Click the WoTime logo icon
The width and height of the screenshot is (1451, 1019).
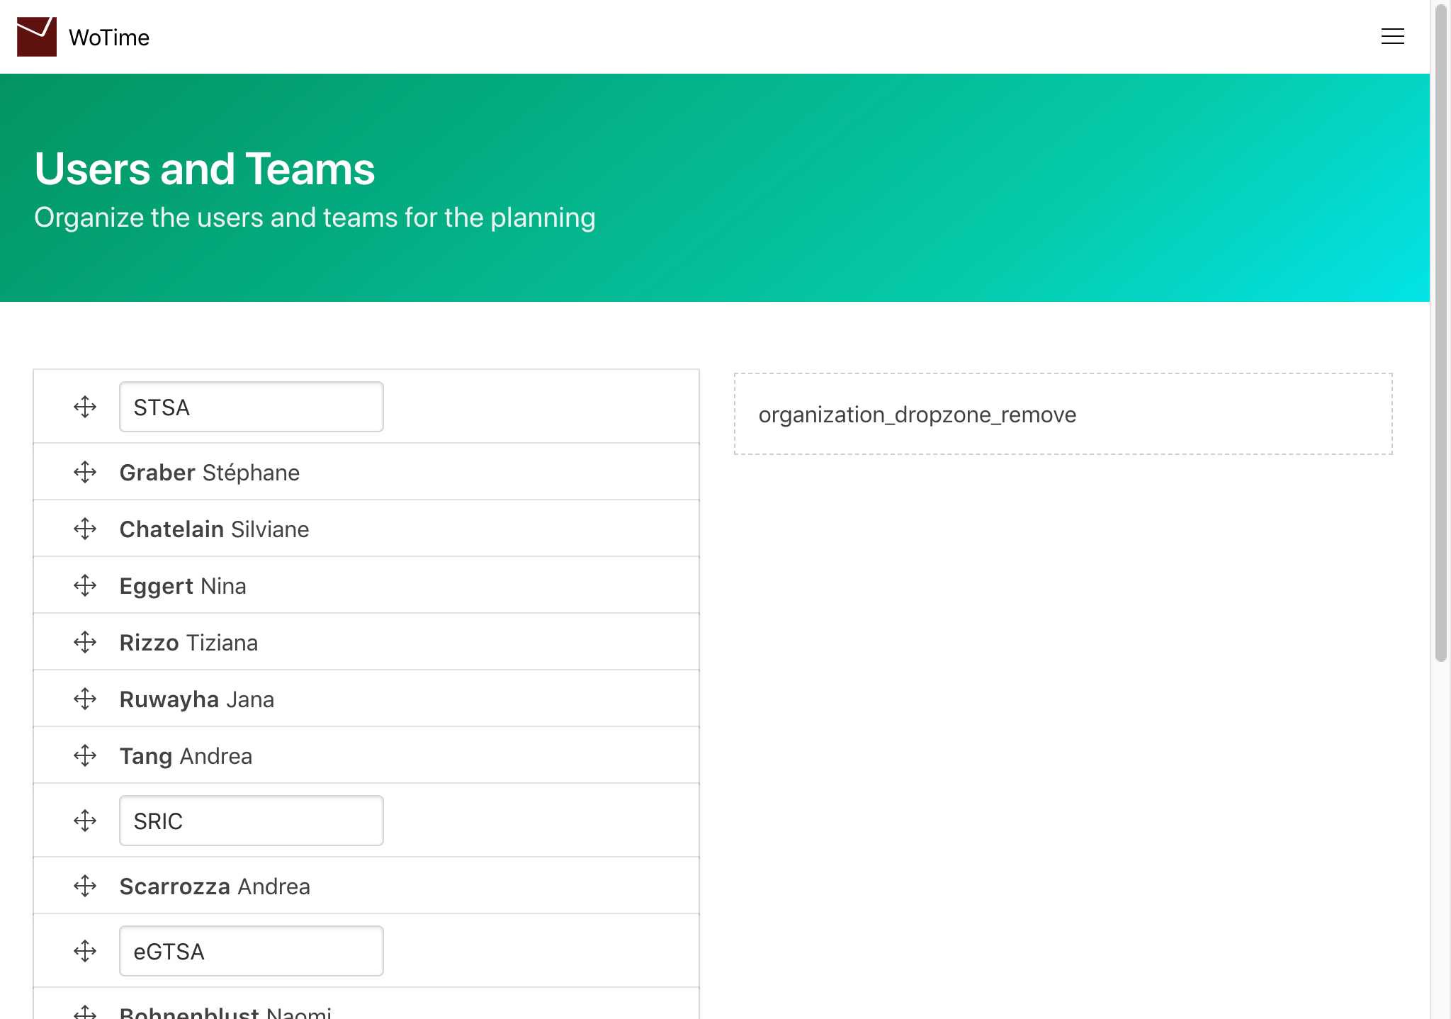(37, 37)
